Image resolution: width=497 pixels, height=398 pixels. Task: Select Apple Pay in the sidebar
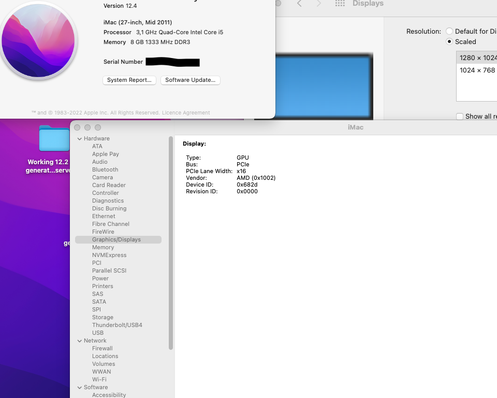click(106, 154)
